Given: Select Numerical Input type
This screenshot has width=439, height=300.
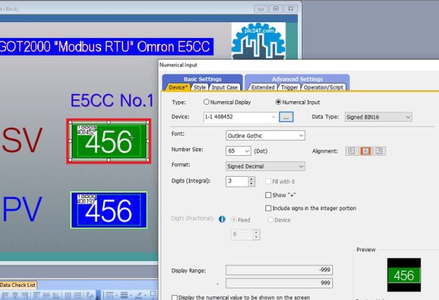Looking at the screenshot, I should pyautogui.click(x=298, y=103).
